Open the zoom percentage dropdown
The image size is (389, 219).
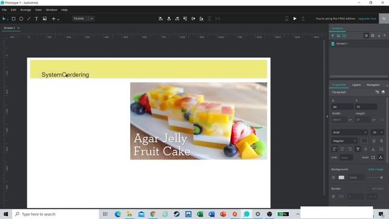tap(92, 19)
